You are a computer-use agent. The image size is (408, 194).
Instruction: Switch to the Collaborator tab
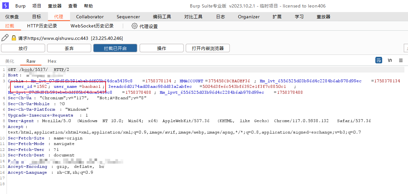pos(90,17)
